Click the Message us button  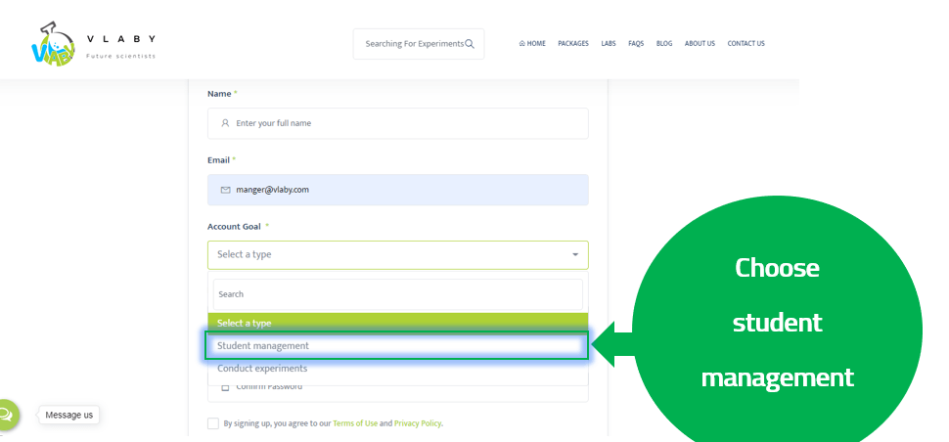pyautogui.click(x=69, y=415)
